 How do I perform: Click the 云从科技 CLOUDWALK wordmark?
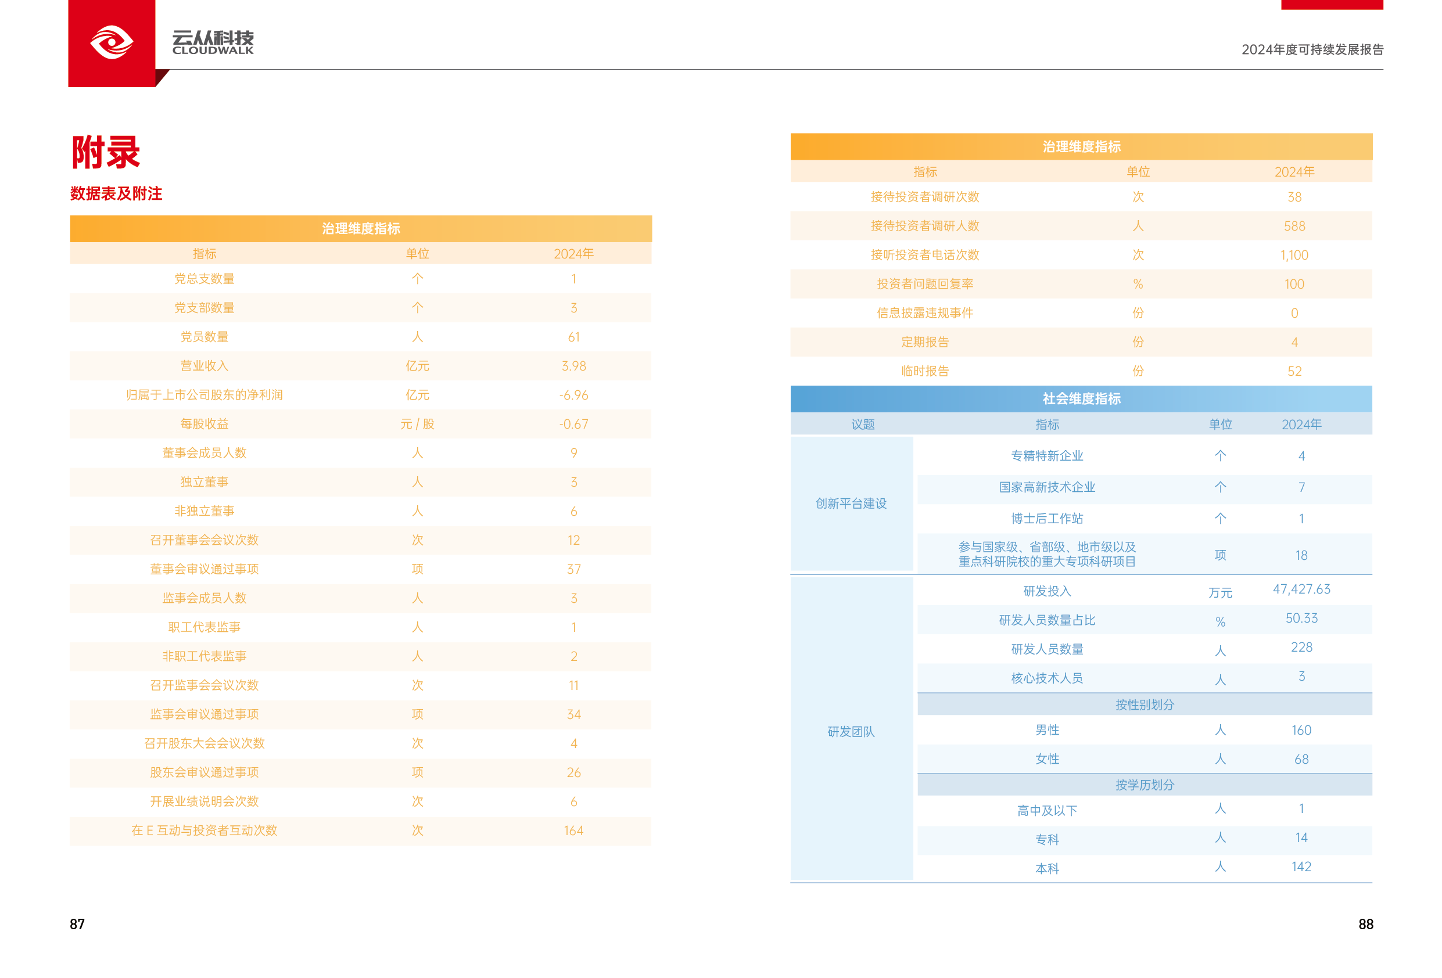(213, 42)
